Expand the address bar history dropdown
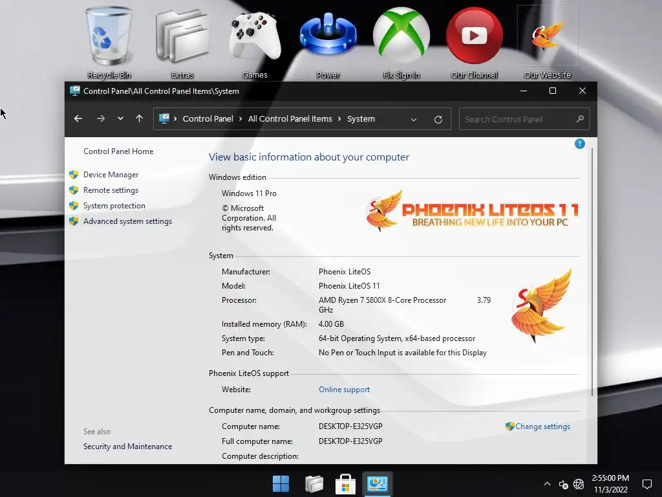662x497 pixels. (414, 120)
